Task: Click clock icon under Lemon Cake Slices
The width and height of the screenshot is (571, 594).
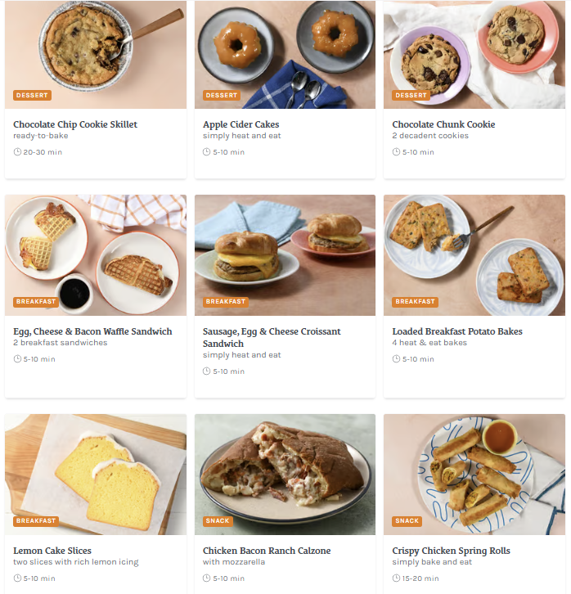Action: (x=17, y=578)
